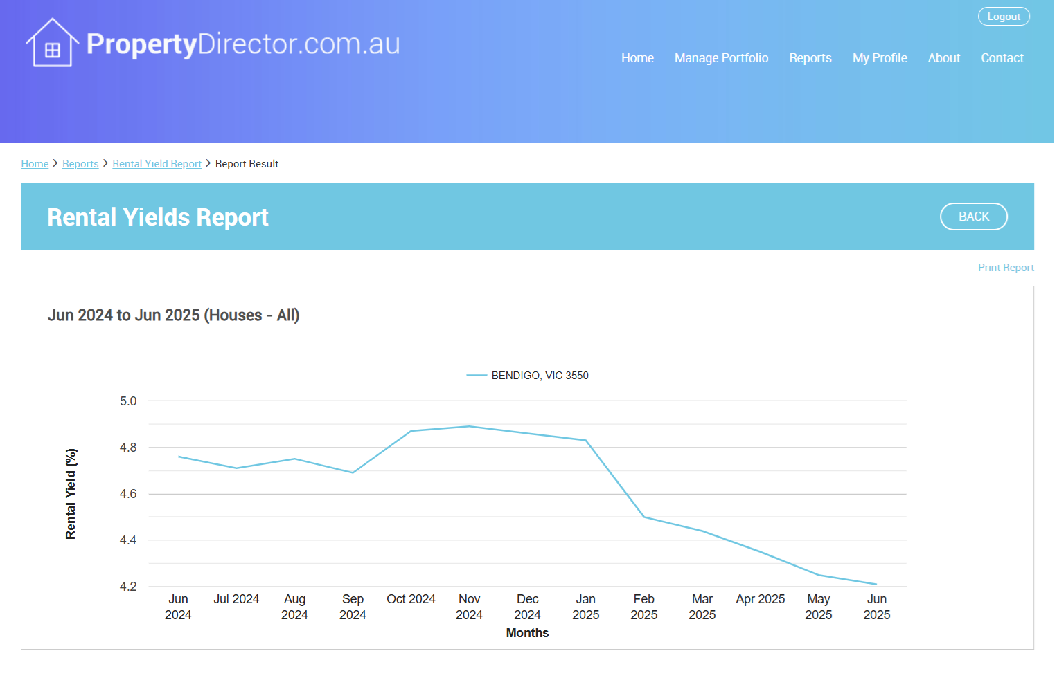Toggle the BENDIGO, VIC 3550 legend series
Image resolution: width=1057 pixels, height=689 pixels.
[x=540, y=376]
